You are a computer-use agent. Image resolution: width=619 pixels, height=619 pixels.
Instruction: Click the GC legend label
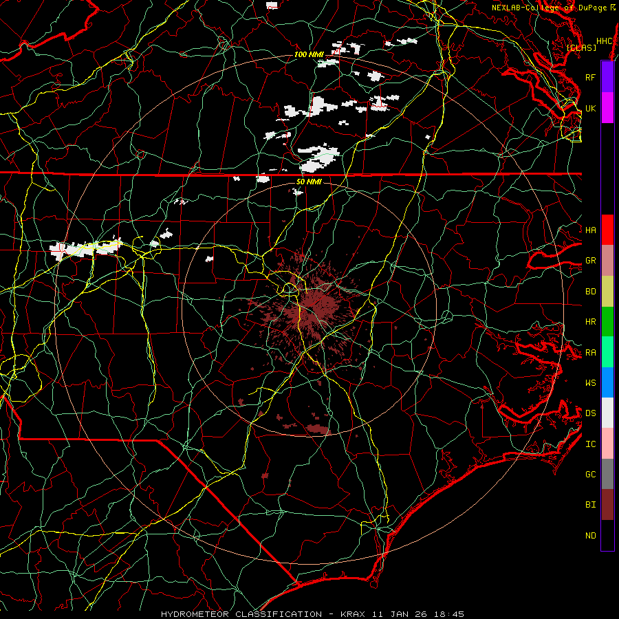click(x=590, y=474)
